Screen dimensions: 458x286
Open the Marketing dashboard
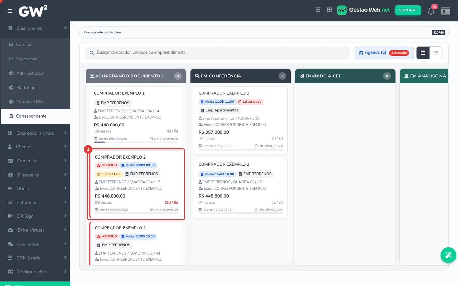click(36, 88)
